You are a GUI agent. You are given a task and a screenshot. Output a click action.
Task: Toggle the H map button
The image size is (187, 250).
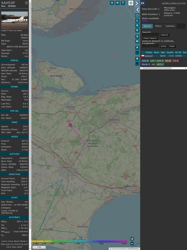(117, 3)
